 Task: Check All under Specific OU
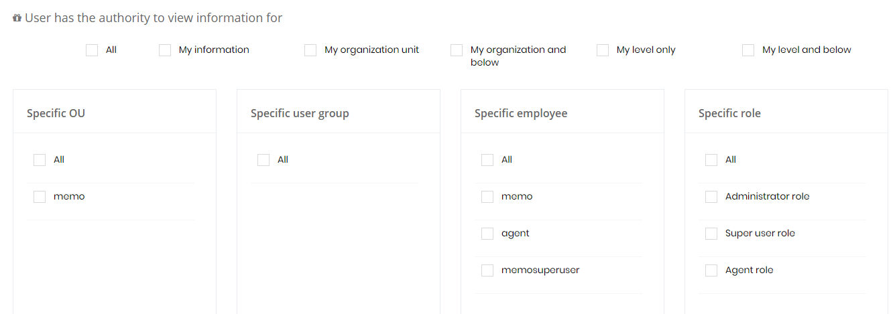click(x=40, y=160)
